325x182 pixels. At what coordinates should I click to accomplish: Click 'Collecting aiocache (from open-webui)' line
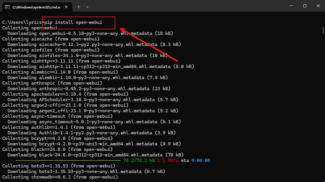point(51,39)
